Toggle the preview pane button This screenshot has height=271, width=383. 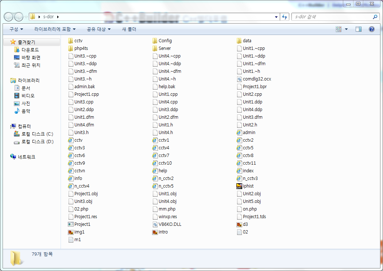pos(359,29)
